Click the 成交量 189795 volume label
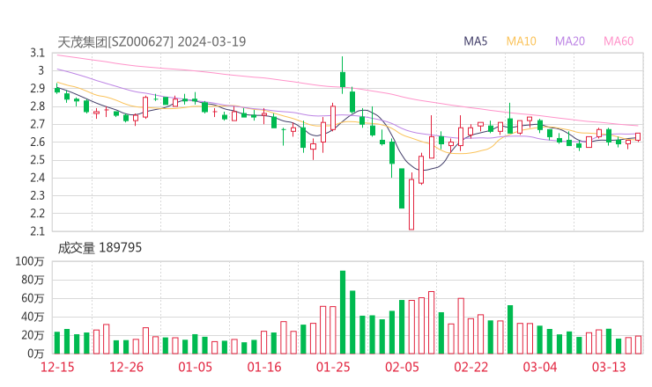This screenshot has height=387, width=652. pos(100,249)
